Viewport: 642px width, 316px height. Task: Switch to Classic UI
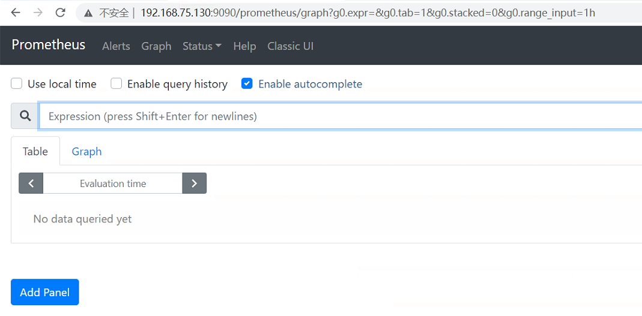pyautogui.click(x=290, y=46)
